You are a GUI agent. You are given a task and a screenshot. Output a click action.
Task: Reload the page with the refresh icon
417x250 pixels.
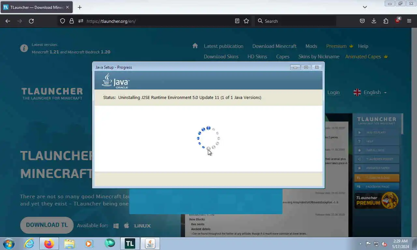tap(31, 21)
